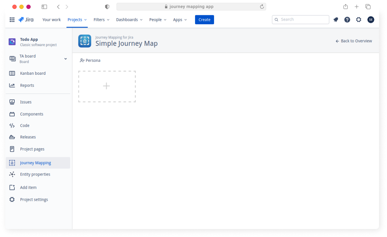Show the browser tab overview icon
Image resolution: width=387 pixels, height=237 pixels.
pyautogui.click(x=368, y=7)
